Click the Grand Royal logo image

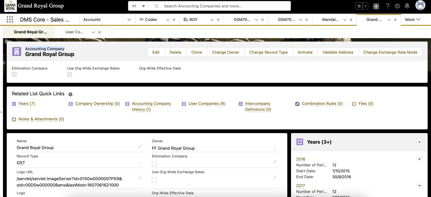[x=10, y=6]
